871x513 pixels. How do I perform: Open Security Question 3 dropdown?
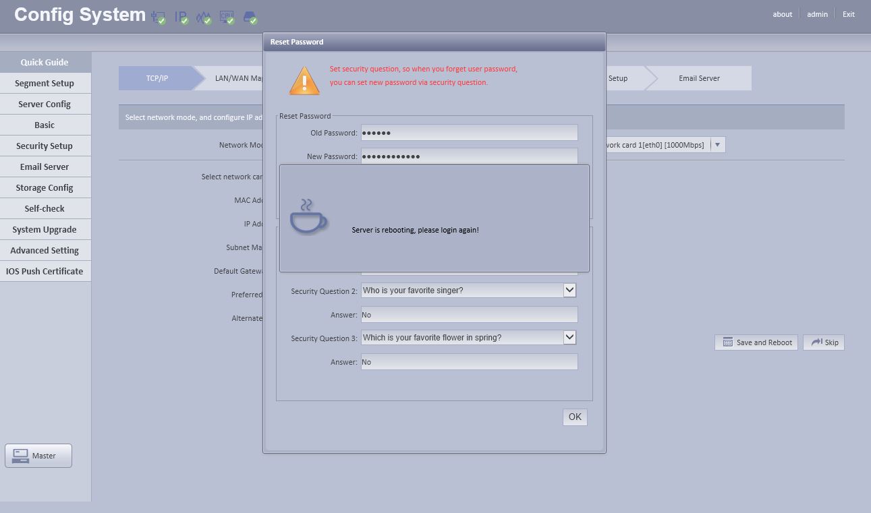569,337
